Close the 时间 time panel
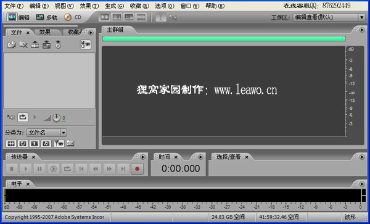This screenshot has height=224, width=370. point(176,157)
